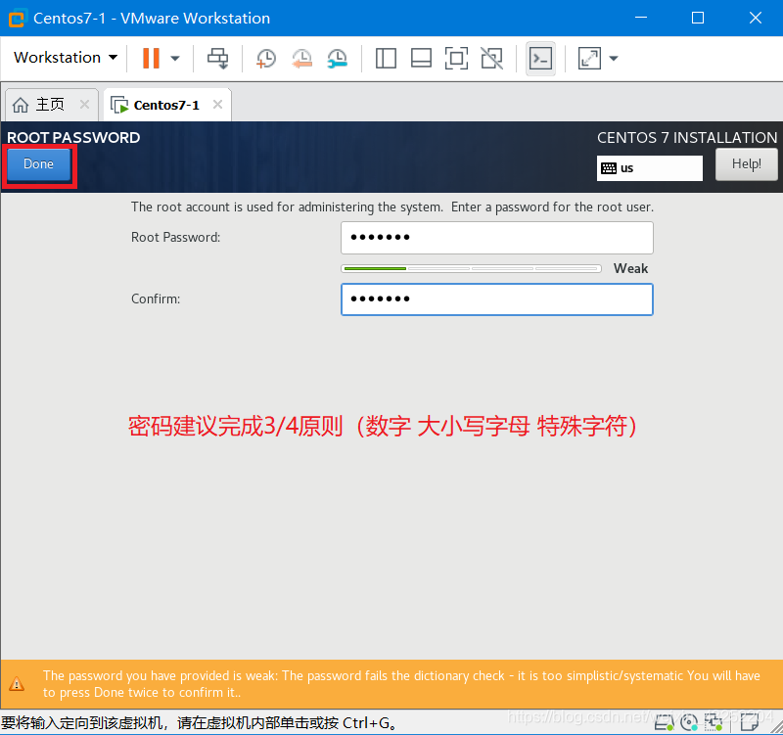Click the ROOT PASSWORD heading
This screenshot has height=735, width=783.
(73, 137)
